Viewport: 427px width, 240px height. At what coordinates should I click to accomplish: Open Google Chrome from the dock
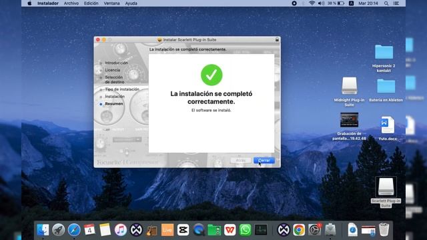(299, 230)
